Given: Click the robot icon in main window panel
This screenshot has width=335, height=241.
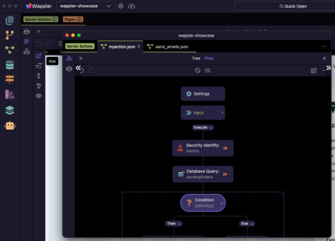Looking at the screenshot, I should [x=27, y=32].
